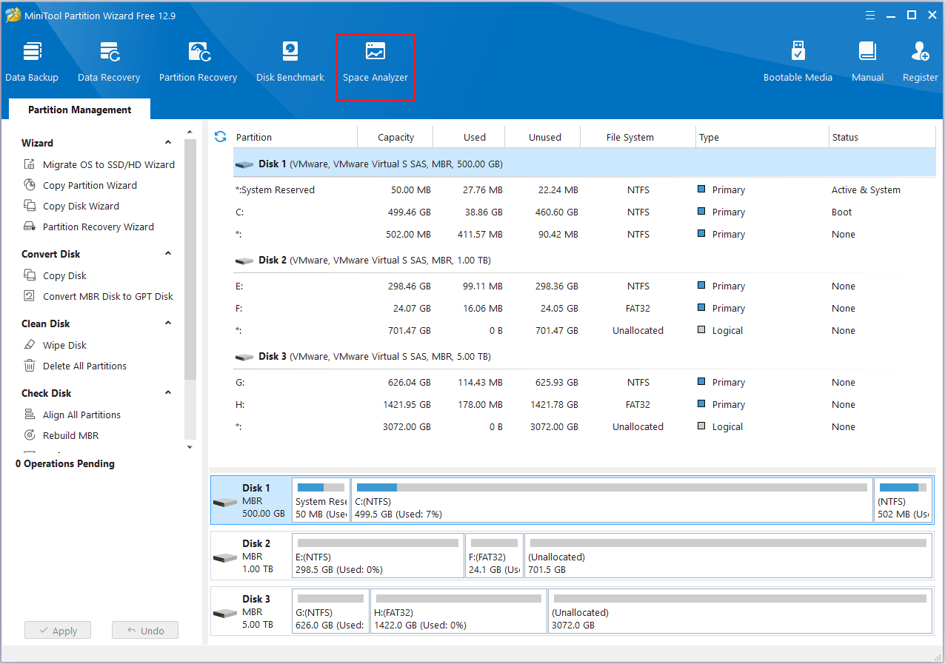Screen dimensions: 945x664
Task: Collapse the Convert Disk section
Action: click(167, 253)
